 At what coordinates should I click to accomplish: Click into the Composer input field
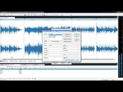[x=55, y=53]
